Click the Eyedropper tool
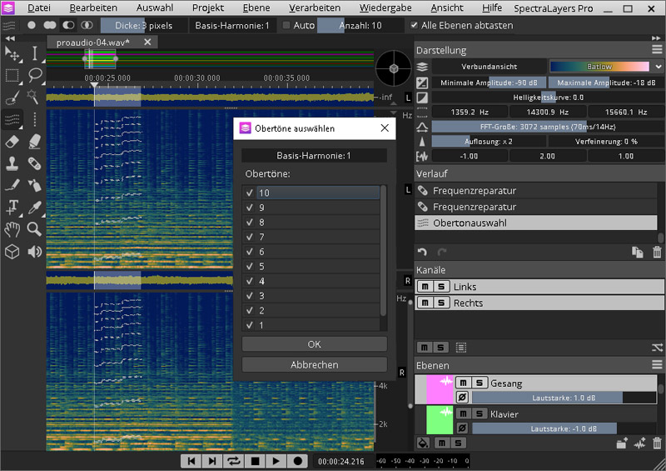666x471 pixels. [35, 207]
